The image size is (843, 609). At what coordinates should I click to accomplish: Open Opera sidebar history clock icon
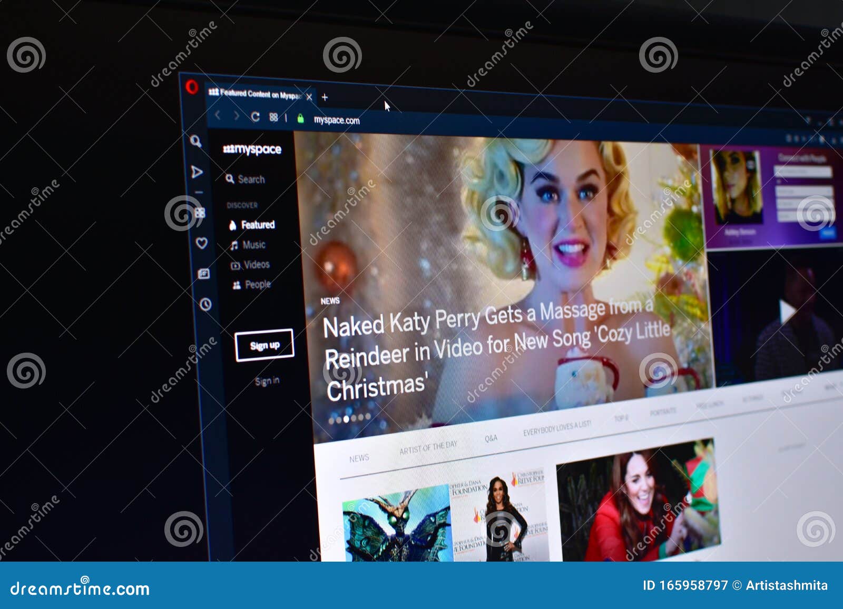[x=205, y=304]
